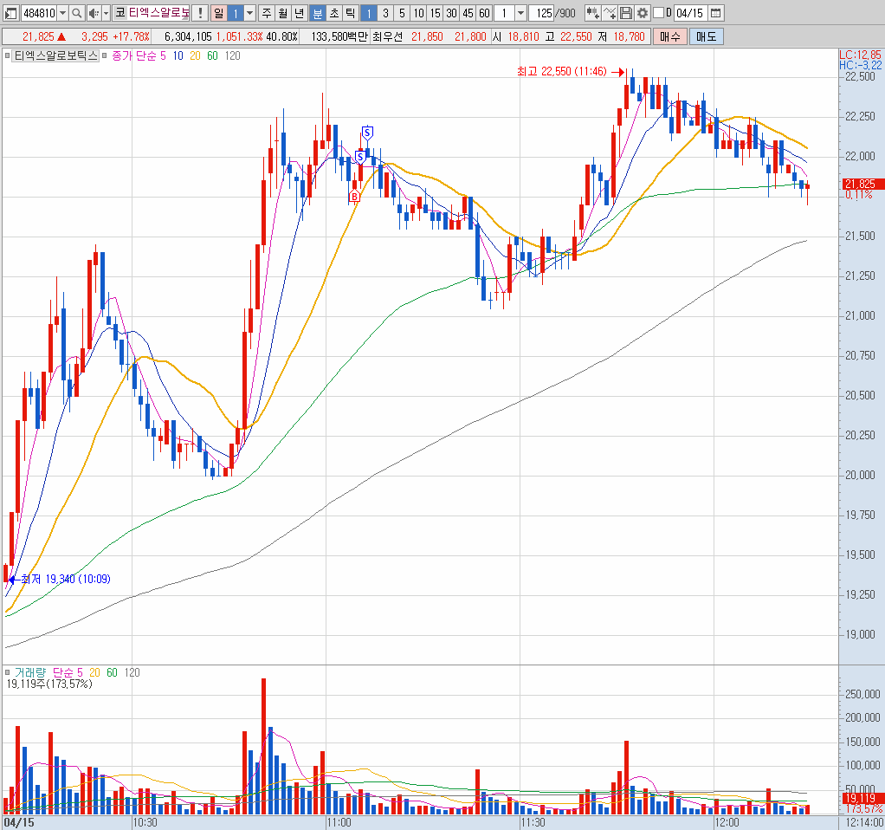Click the stock search magnifier icon
The width and height of the screenshot is (885, 830).
[x=76, y=13]
